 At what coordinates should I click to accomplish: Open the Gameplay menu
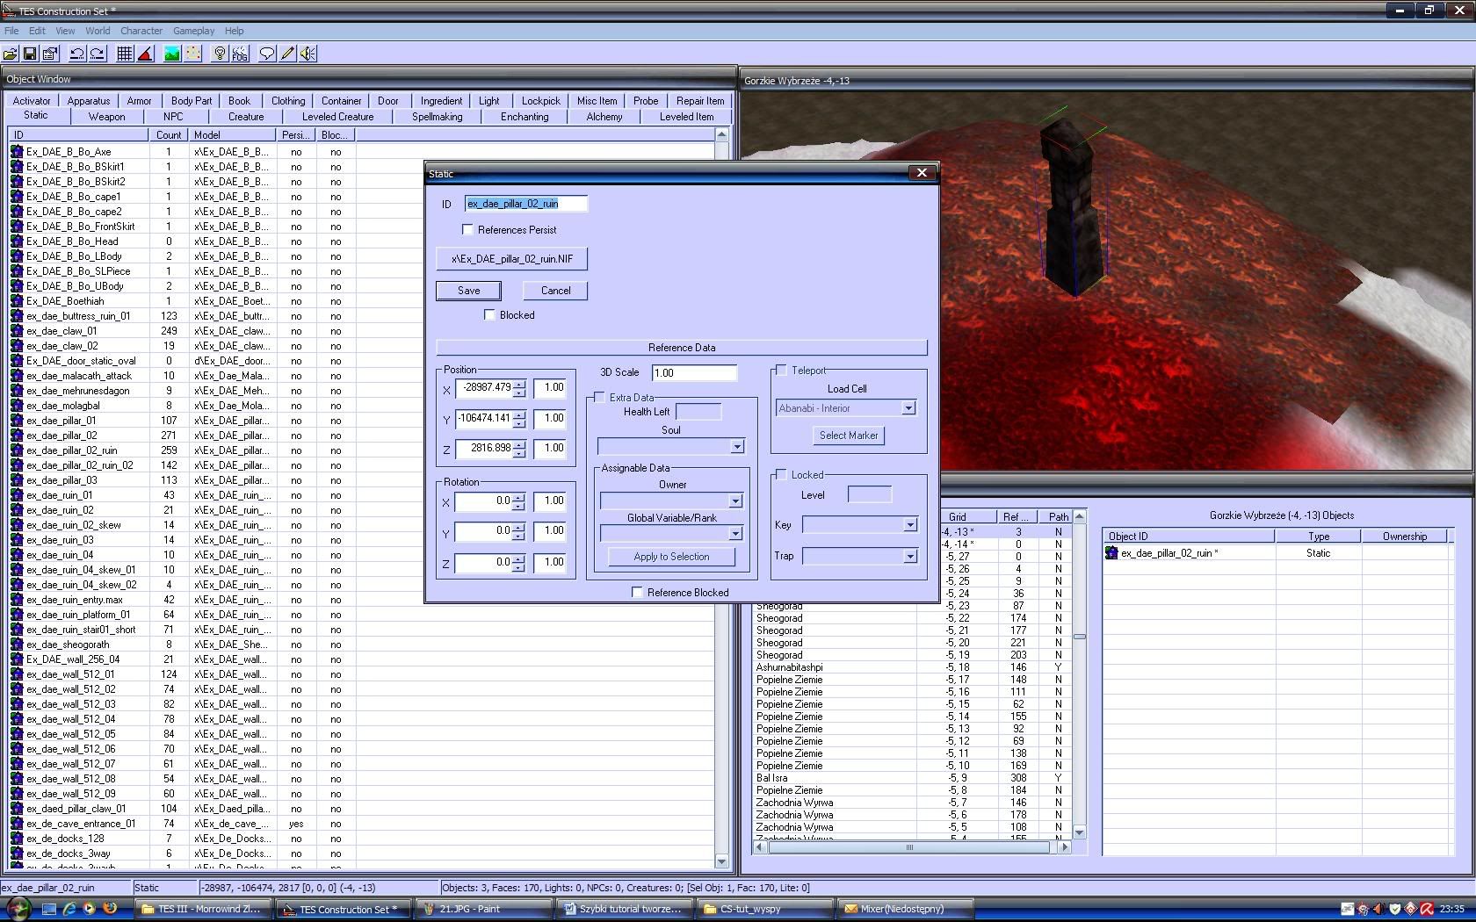coord(193,31)
